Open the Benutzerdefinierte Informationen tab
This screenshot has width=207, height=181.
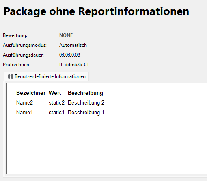(x=46, y=76)
